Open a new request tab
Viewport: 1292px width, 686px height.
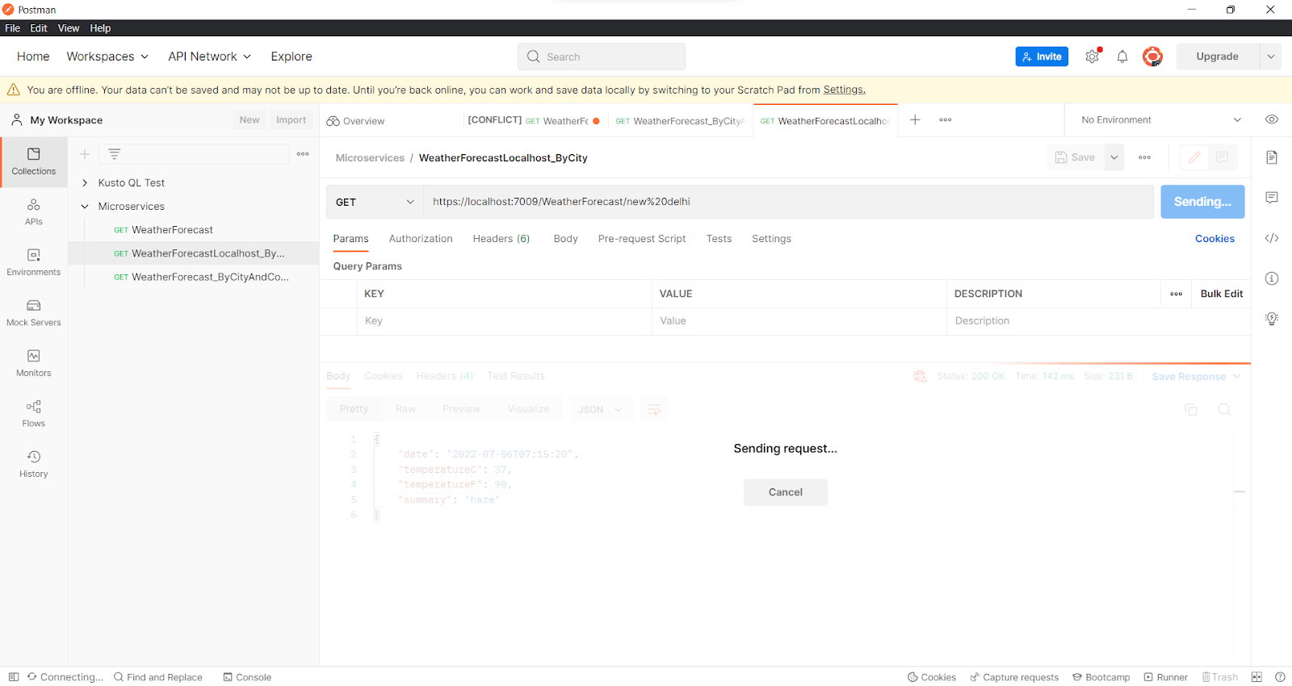[915, 119]
